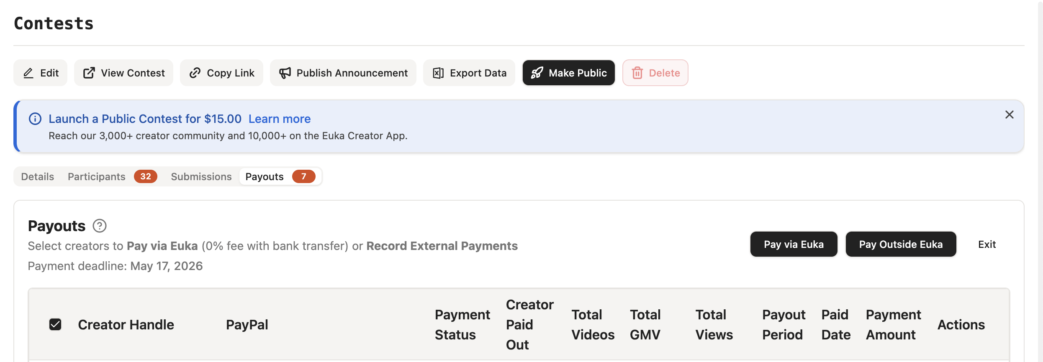This screenshot has height=362, width=1043.
Task: Click the Edit button label
Action: tap(49, 73)
